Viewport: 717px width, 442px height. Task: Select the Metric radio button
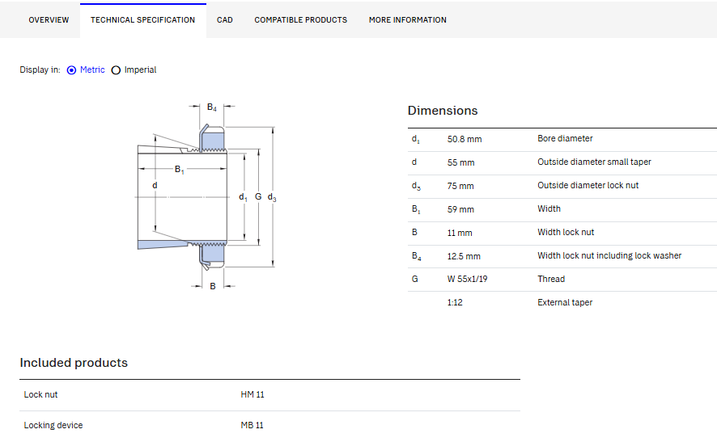pyautogui.click(x=71, y=70)
